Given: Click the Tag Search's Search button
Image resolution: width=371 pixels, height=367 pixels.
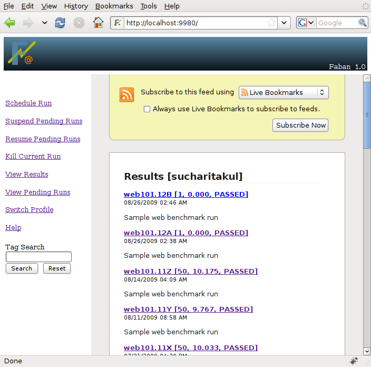Looking at the screenshot, I should (x=22, y=268).
